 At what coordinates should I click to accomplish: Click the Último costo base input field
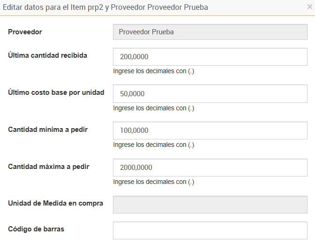pos(210,93)
